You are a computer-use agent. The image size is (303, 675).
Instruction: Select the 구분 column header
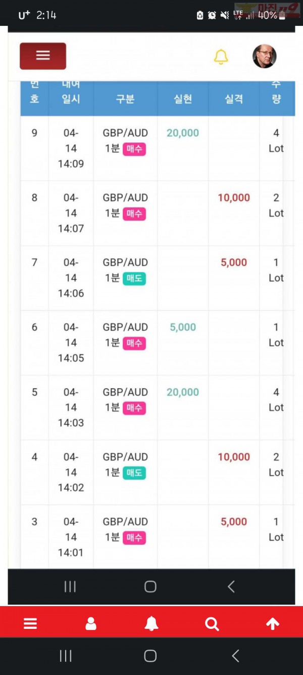125,99
